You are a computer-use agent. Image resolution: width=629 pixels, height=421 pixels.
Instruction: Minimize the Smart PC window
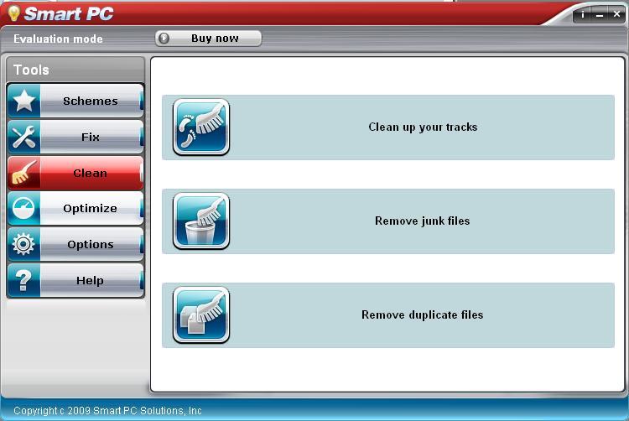coord(600,15)
